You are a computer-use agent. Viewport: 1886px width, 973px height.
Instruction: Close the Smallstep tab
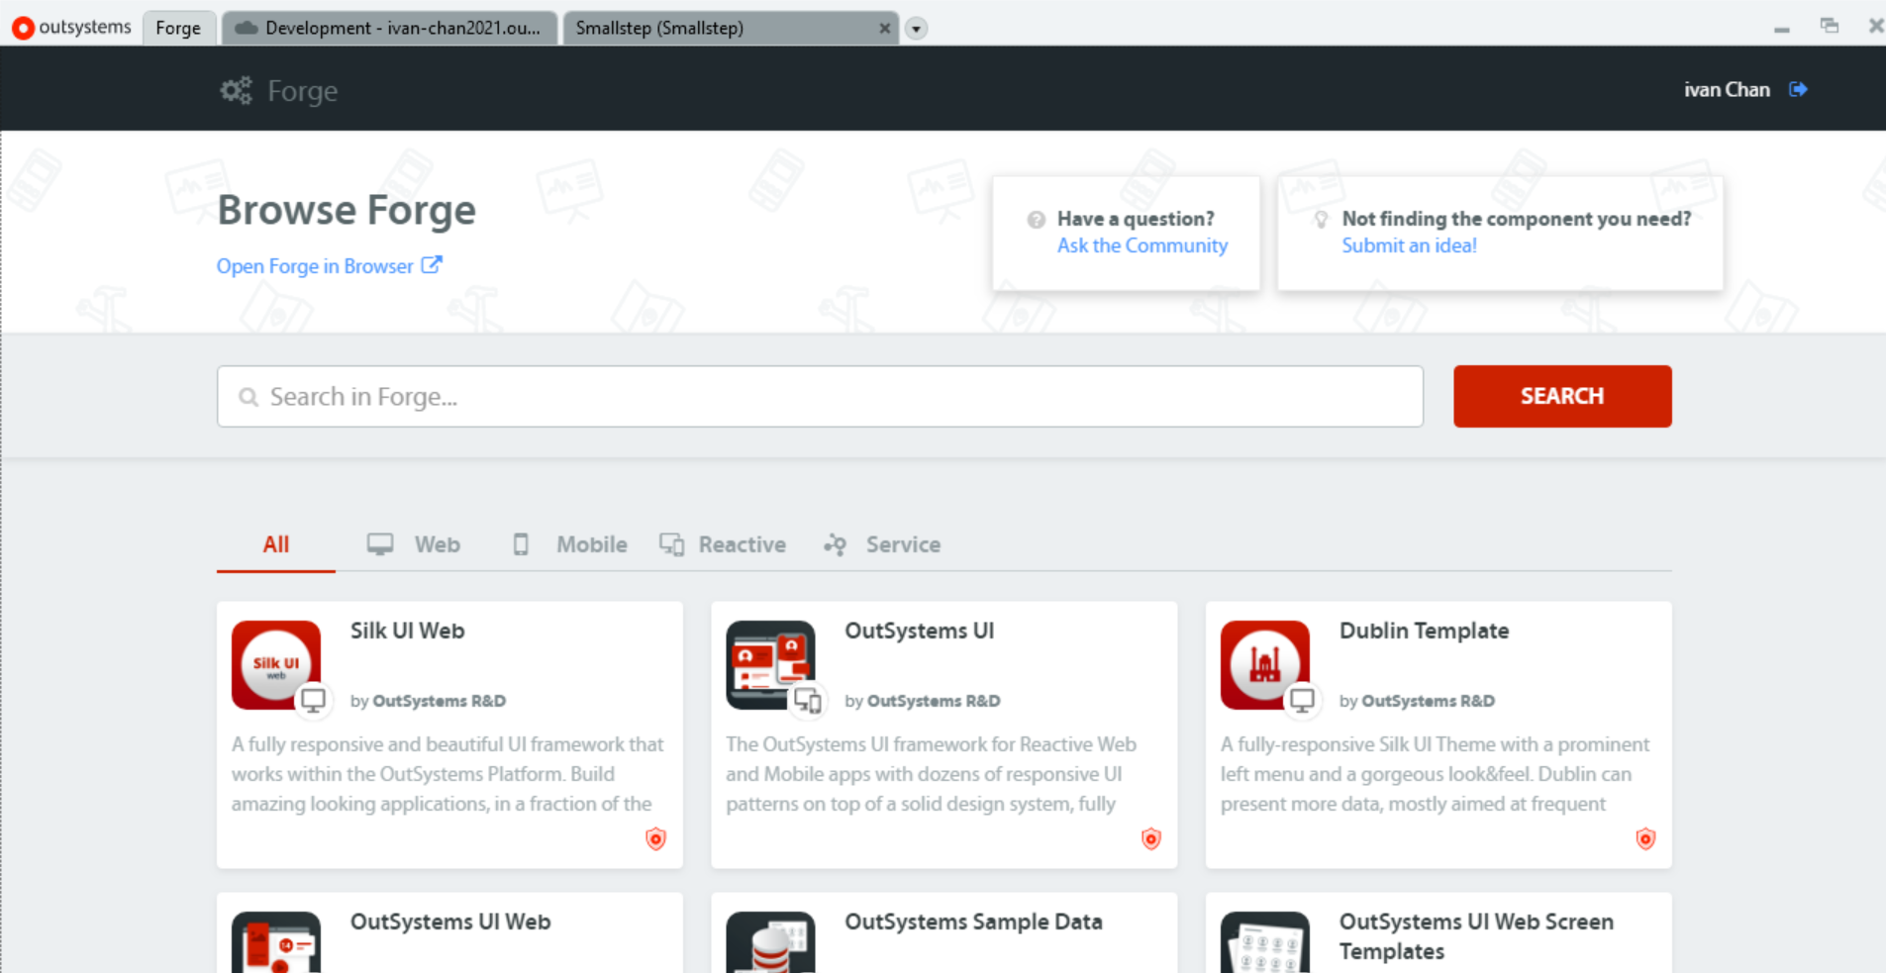(884, 28)
